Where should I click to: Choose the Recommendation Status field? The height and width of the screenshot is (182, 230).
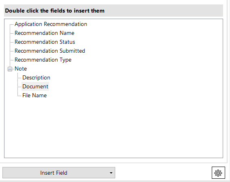[45, 42]
